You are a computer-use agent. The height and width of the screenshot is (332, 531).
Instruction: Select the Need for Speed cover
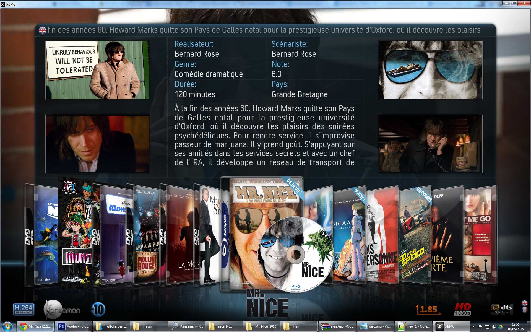pyautogui.click(x=415, y=235)
